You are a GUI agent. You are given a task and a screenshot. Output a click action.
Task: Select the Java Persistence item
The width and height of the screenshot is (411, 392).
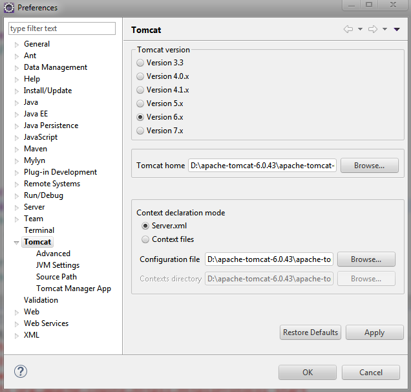(x=51, y=125)
